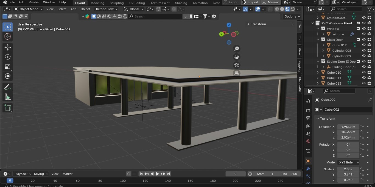Open the BlenderKit sidebar tab

pos(300,85)
